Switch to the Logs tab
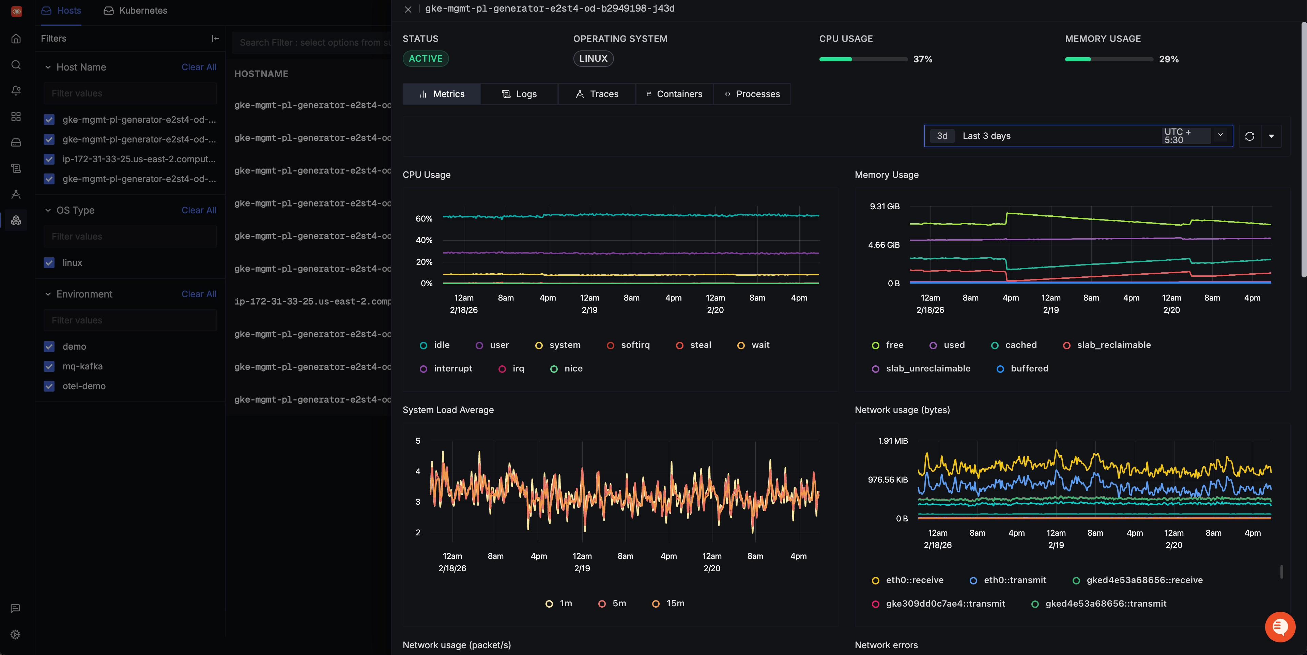Viewport: 1307px width, 655px height. pos(519,94)
